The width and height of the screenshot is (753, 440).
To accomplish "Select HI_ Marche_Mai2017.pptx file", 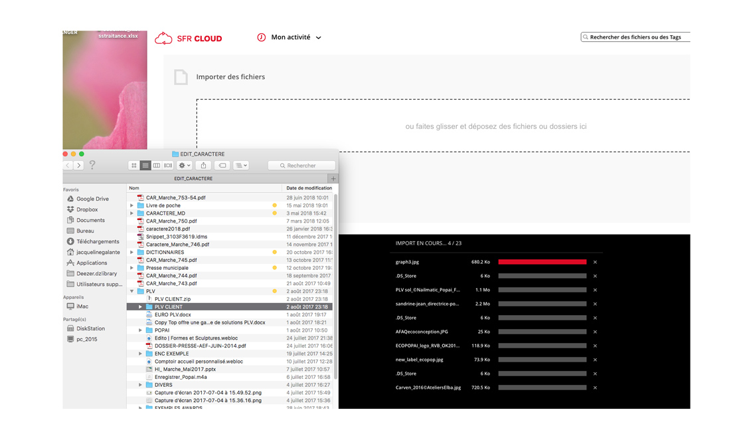I will point(230,370).
